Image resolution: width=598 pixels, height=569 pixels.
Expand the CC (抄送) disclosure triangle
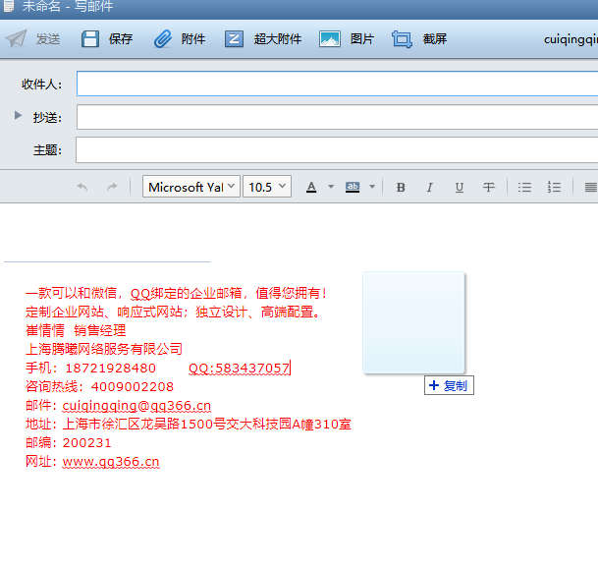click(x=18, y=116)
